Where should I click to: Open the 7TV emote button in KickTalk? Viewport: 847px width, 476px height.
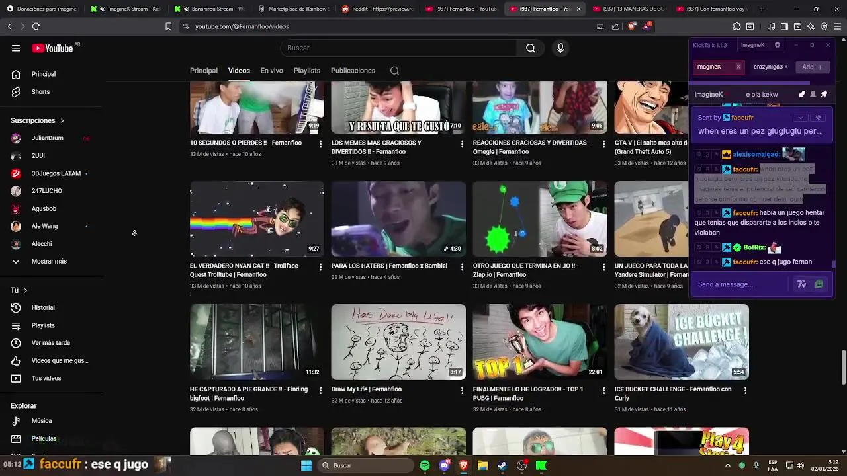click(x=801, y=284)
